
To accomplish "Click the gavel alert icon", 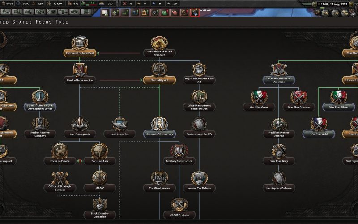I will (185, 13).
